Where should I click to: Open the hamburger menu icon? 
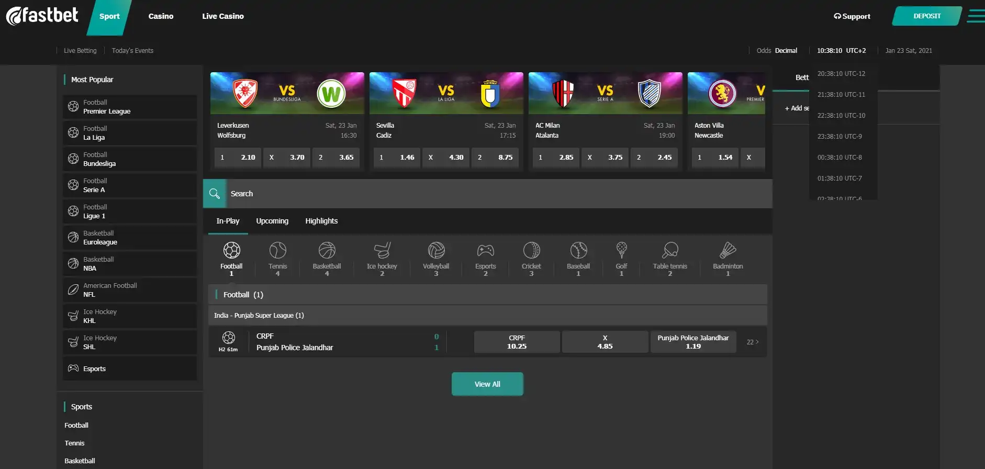(x=975, y=16)
